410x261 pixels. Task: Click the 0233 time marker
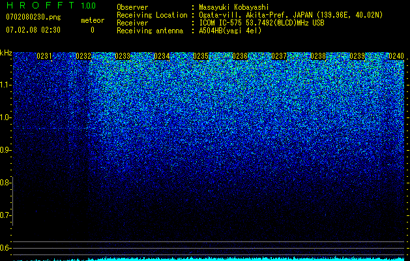pos(123,56)
